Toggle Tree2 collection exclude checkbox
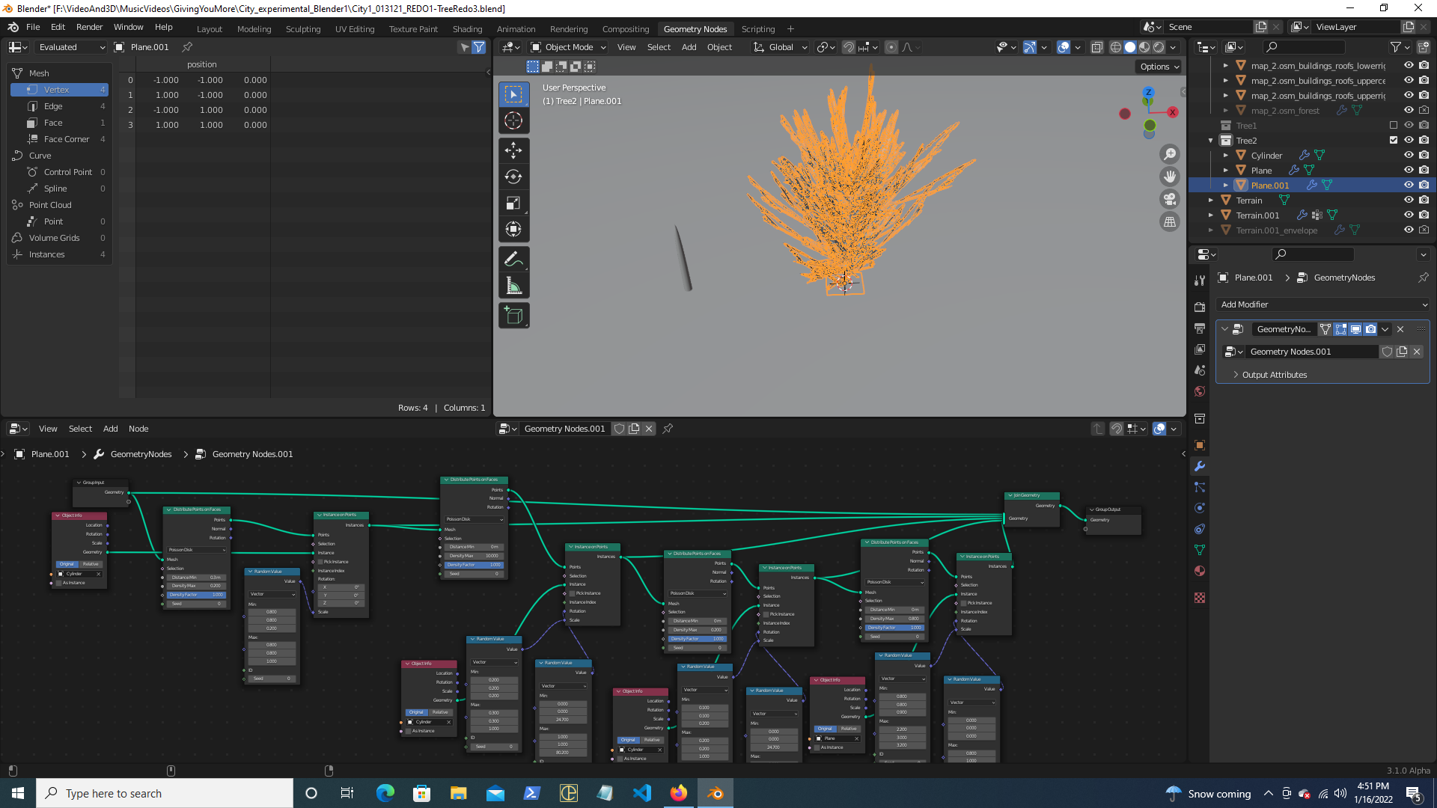The width and height of the screenshot is (1437, 808). 1394,140
